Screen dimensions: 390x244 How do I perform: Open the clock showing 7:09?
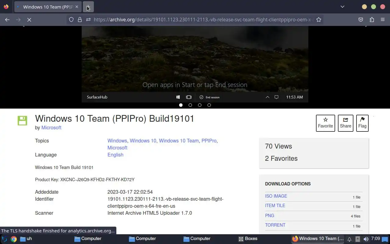click(x=375, y=239)
